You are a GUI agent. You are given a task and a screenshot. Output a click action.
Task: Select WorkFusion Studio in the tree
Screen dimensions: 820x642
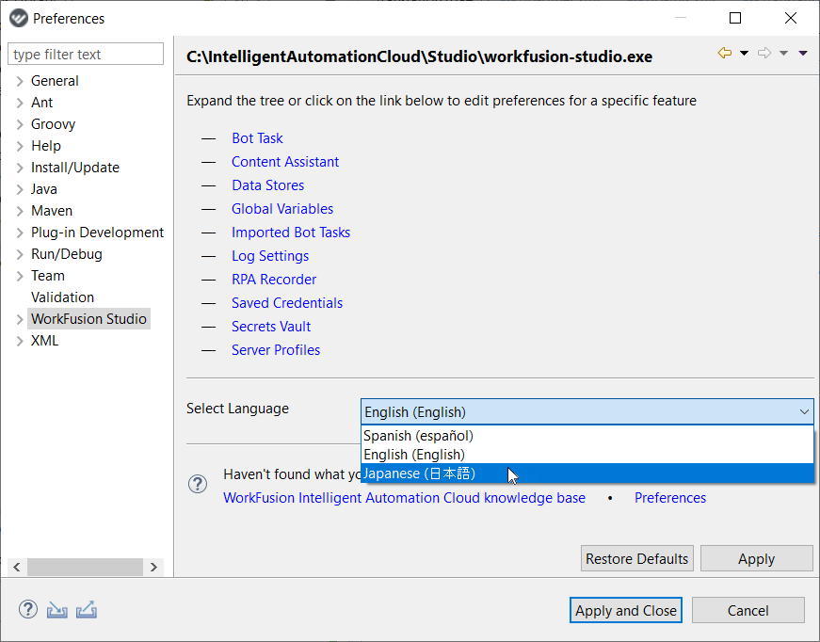pyautogui.click(x=88, y=319)
